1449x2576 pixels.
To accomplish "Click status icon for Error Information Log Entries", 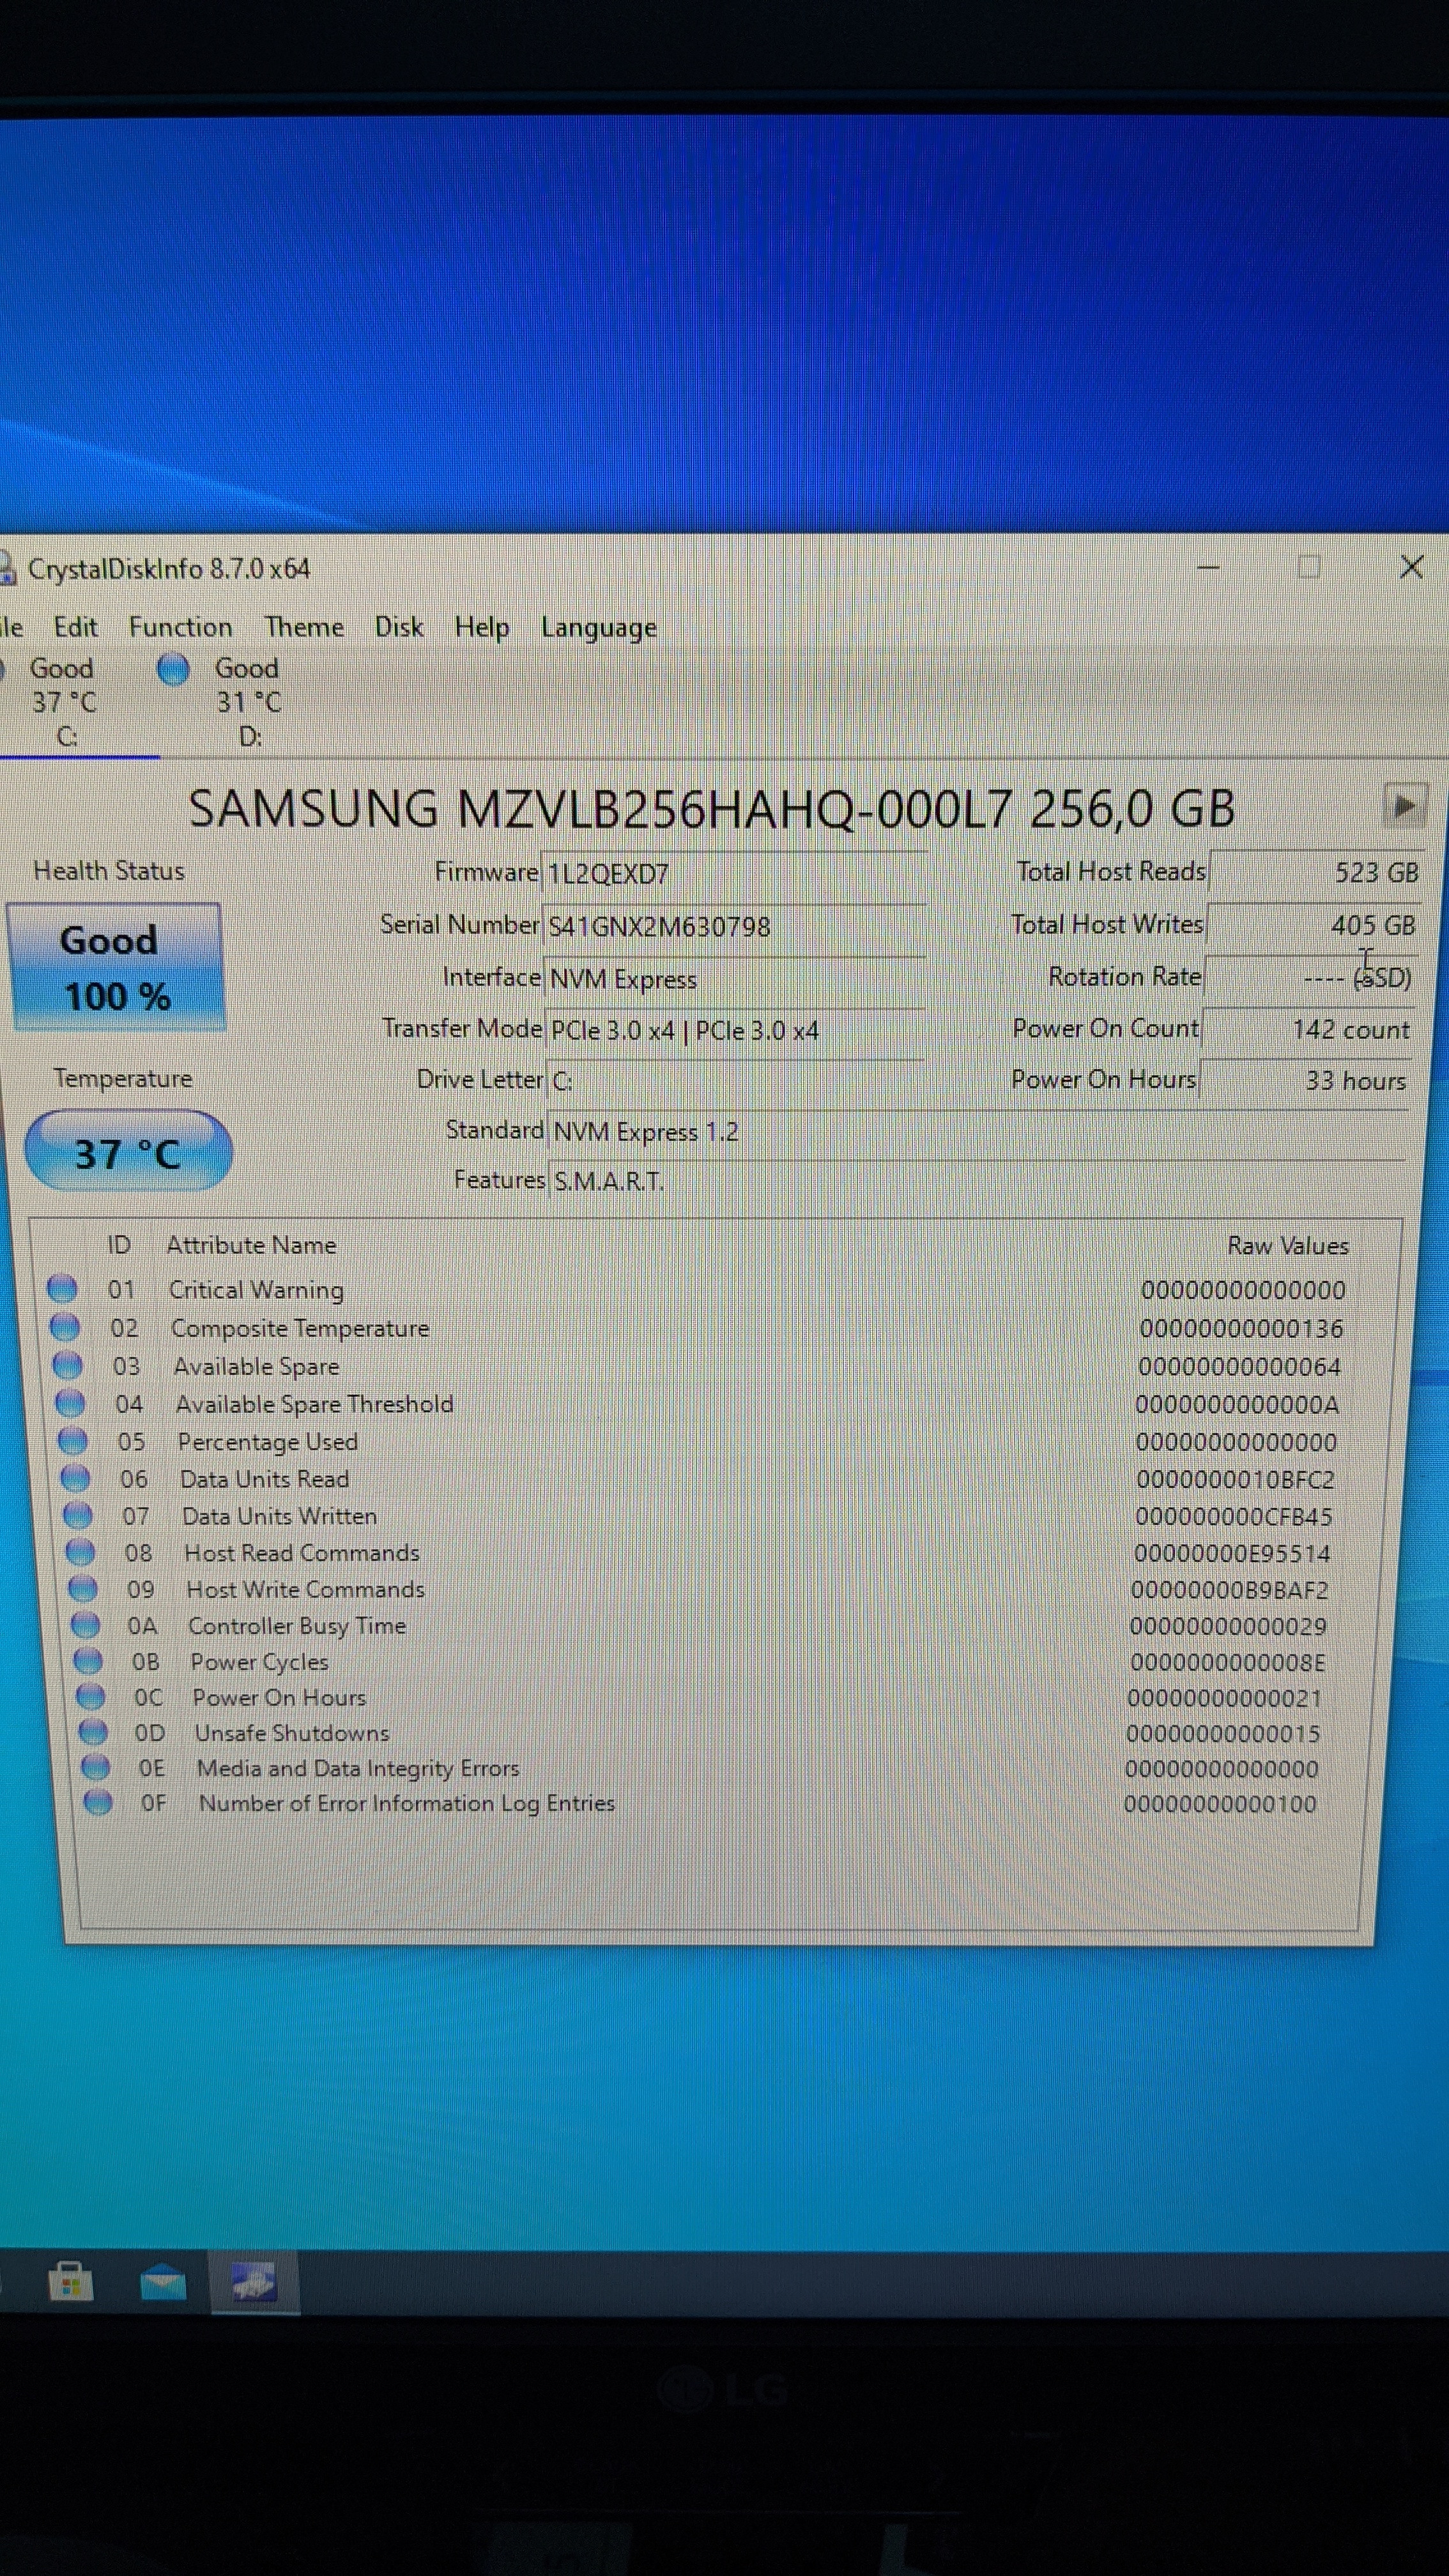I will pos(98,1802).
